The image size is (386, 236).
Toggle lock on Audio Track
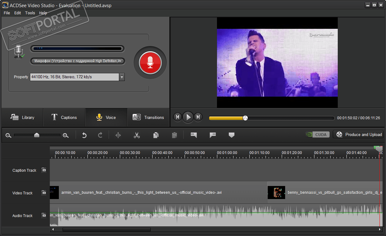pyautogui.click(x=44, y=215)
